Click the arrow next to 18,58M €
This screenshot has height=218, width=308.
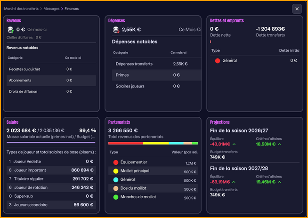click(x=279, y=144)
